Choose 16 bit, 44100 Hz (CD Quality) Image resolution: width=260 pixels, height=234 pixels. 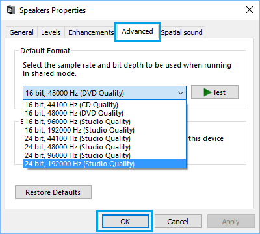(x=105, y=105)
